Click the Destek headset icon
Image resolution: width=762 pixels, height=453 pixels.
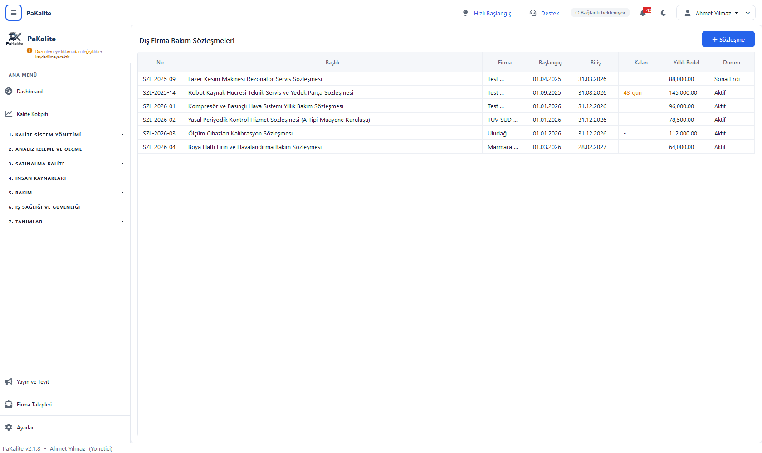tap(533, 13)
